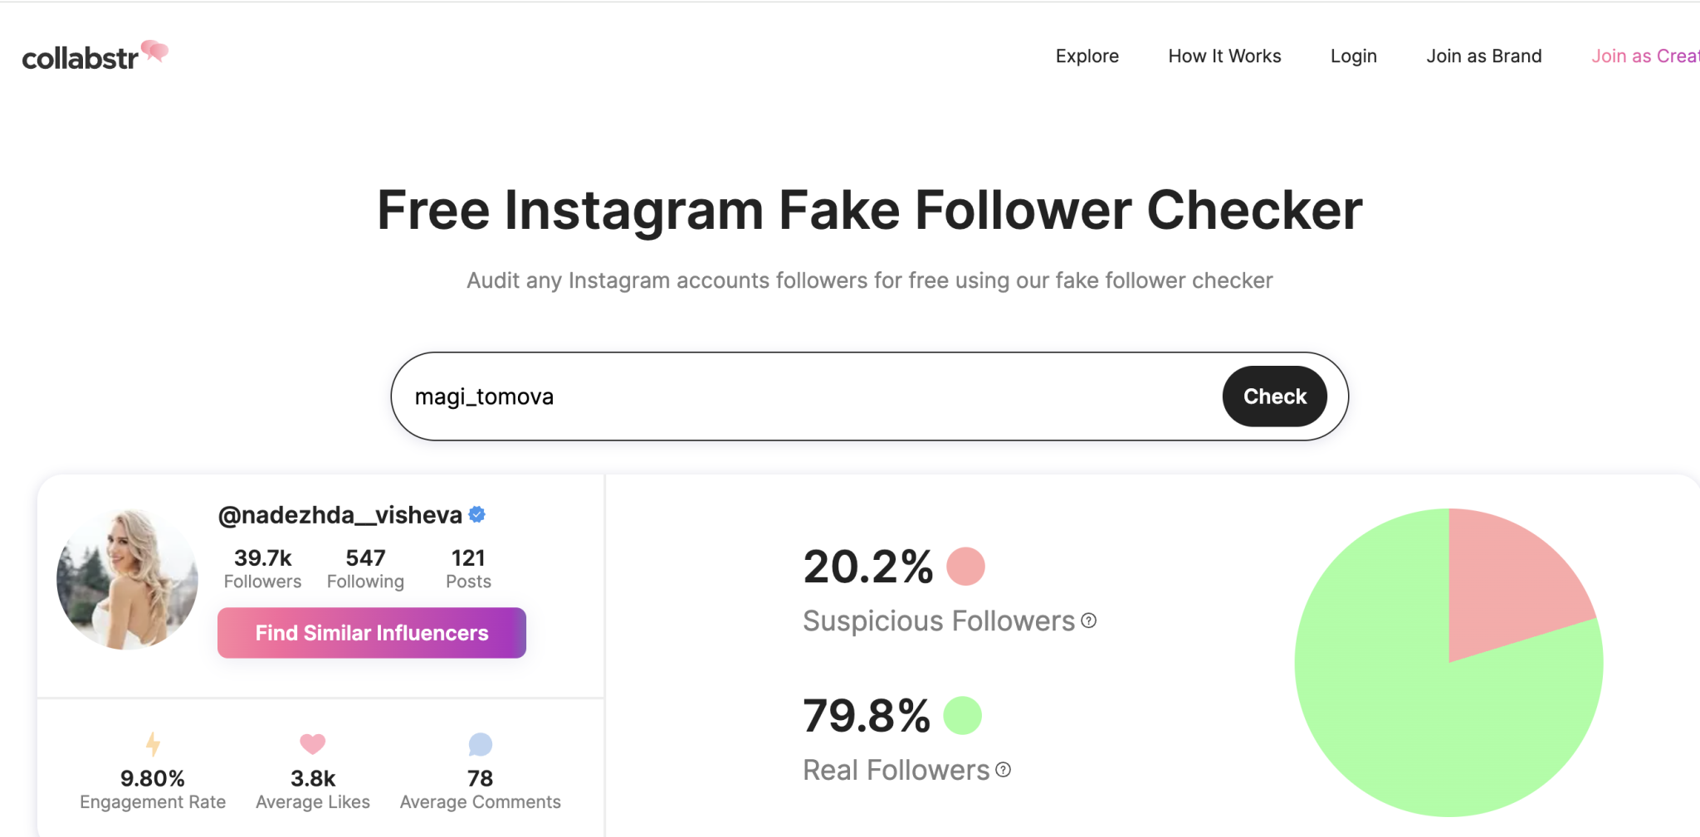Click the lightning bolt engagement icon
Image resolution: width=1700 pixels, height=837 pixels.
coord(153,743)
